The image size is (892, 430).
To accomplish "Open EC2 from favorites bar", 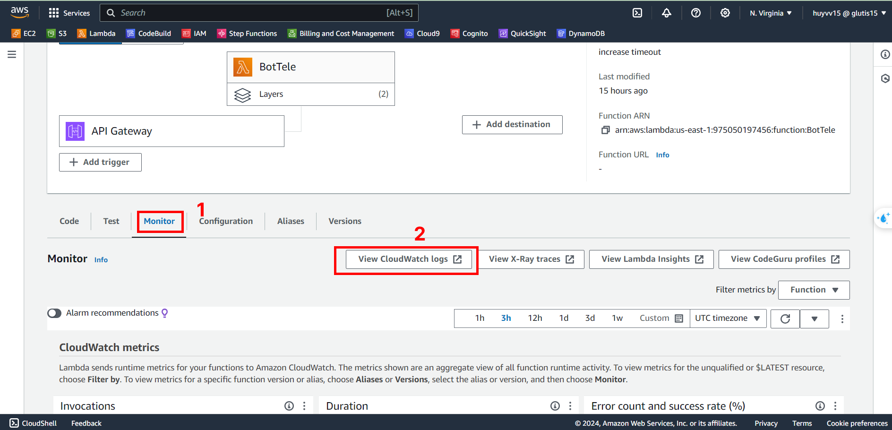I will 24,34.
